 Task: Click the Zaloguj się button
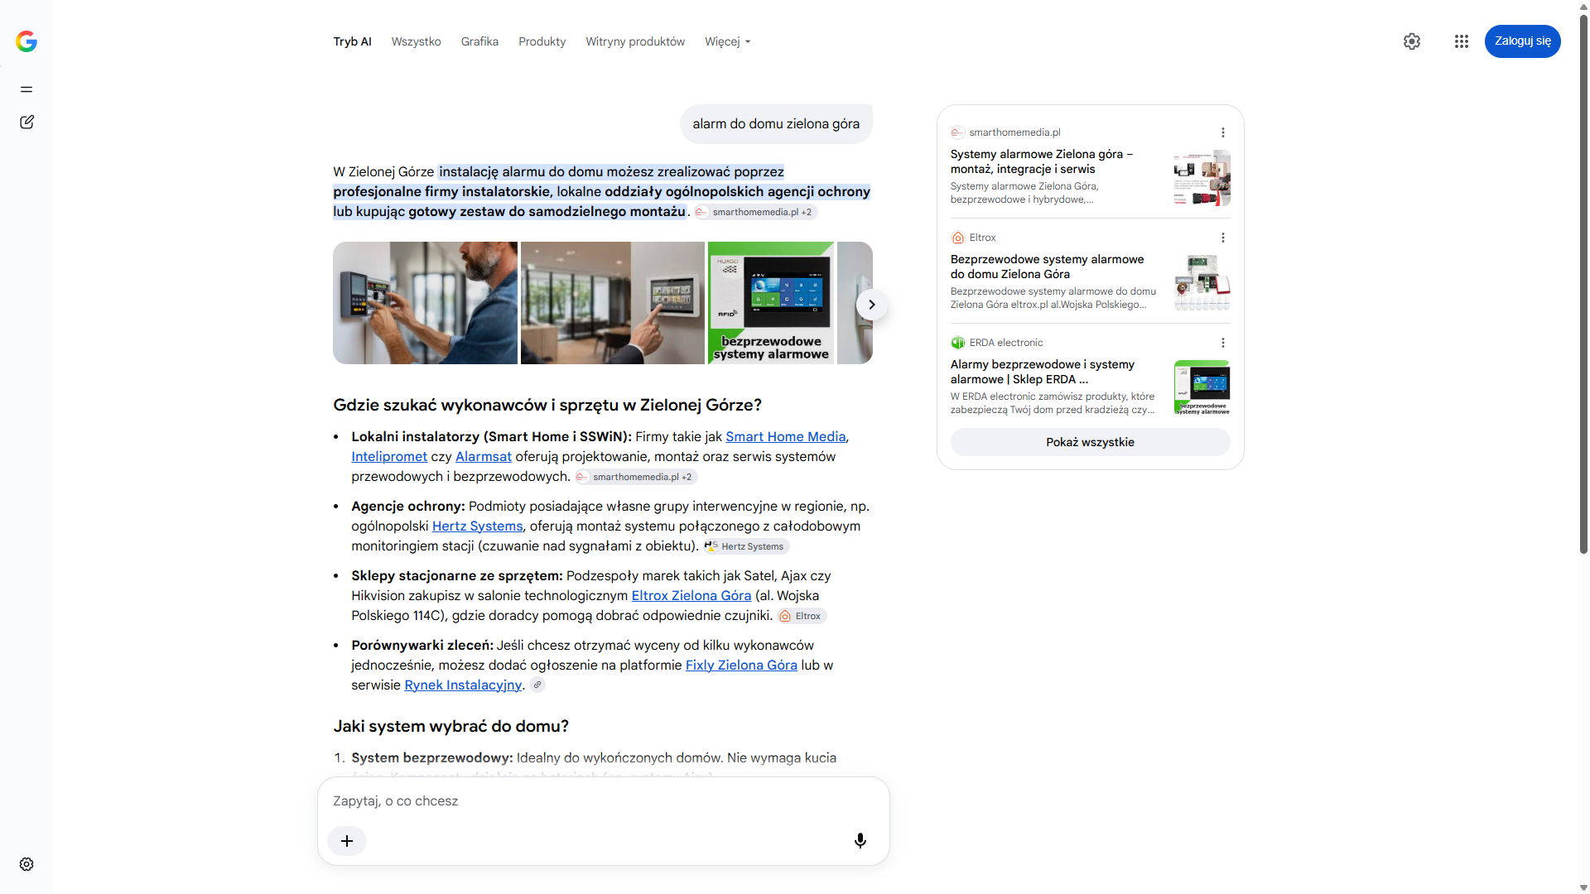coord(1522,41)
